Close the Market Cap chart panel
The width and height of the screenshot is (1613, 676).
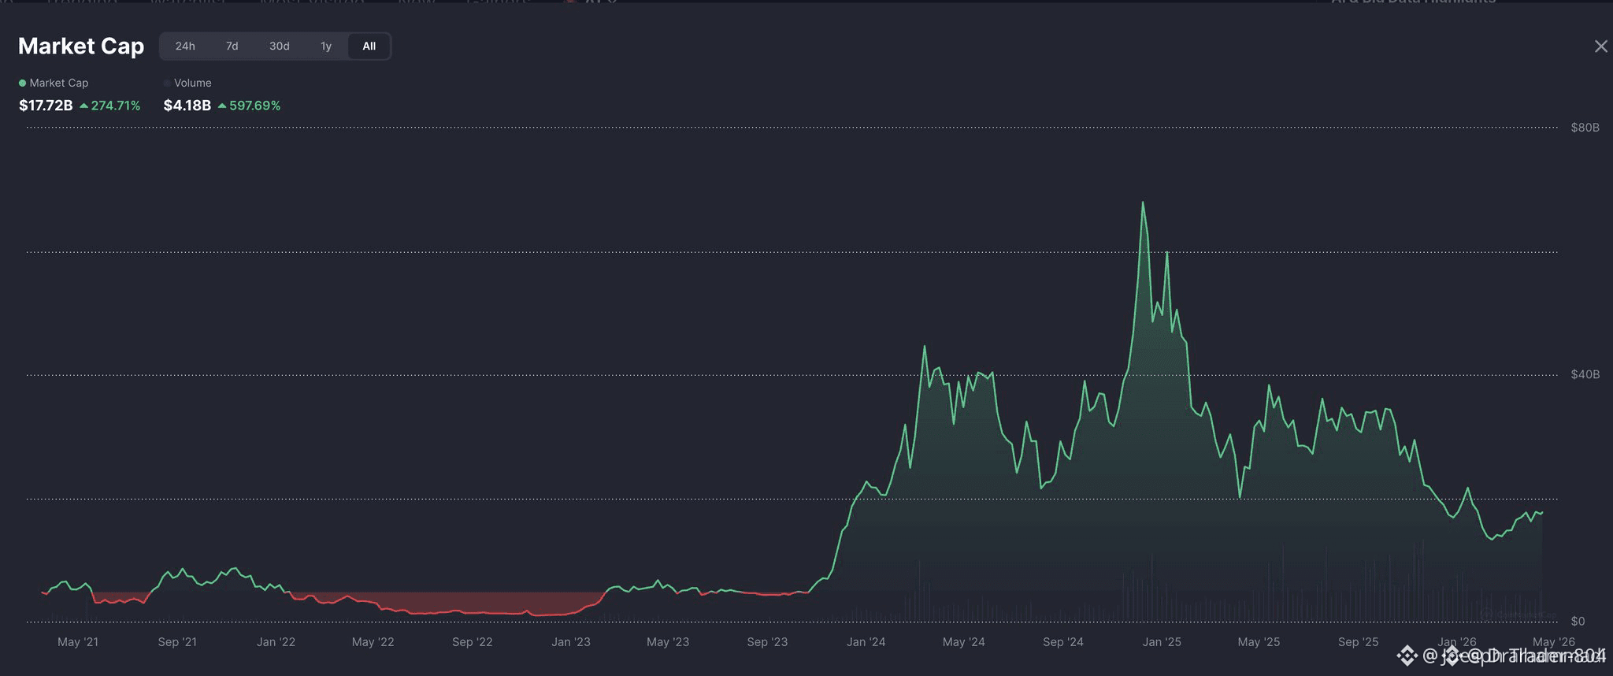coord(1601,46)
